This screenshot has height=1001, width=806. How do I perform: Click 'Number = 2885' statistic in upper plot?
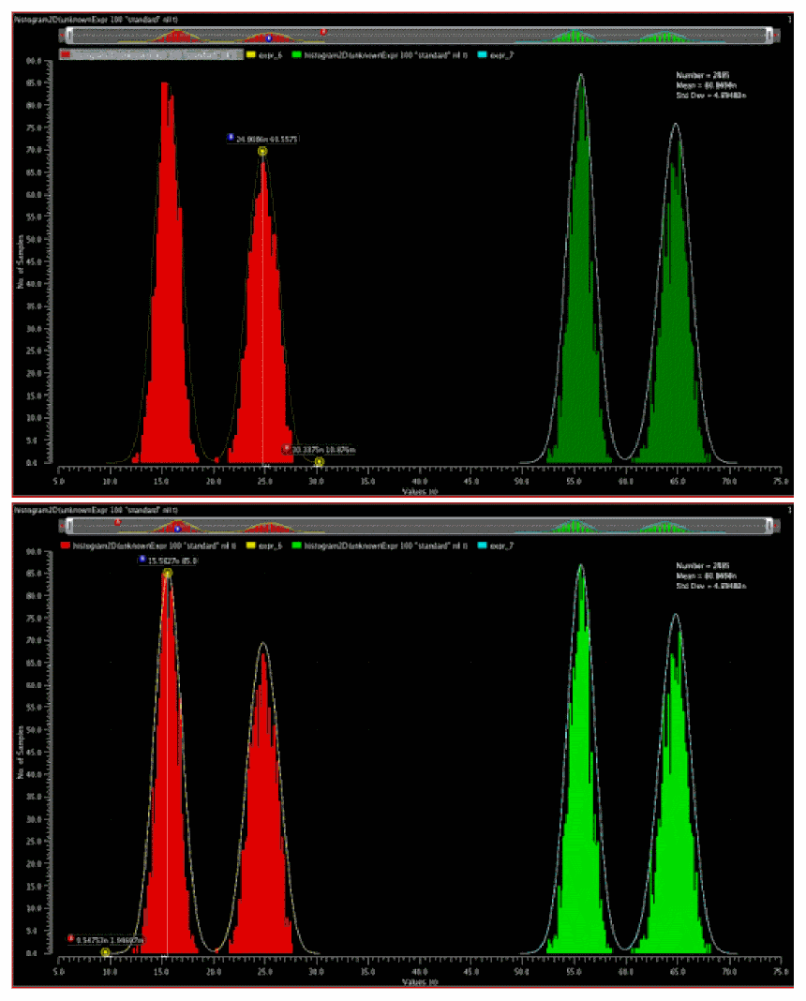(703, 75)
